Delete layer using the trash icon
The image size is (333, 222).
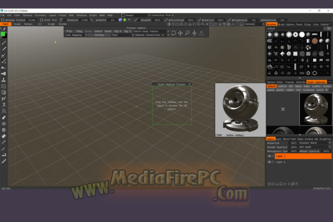coord(296,184)
